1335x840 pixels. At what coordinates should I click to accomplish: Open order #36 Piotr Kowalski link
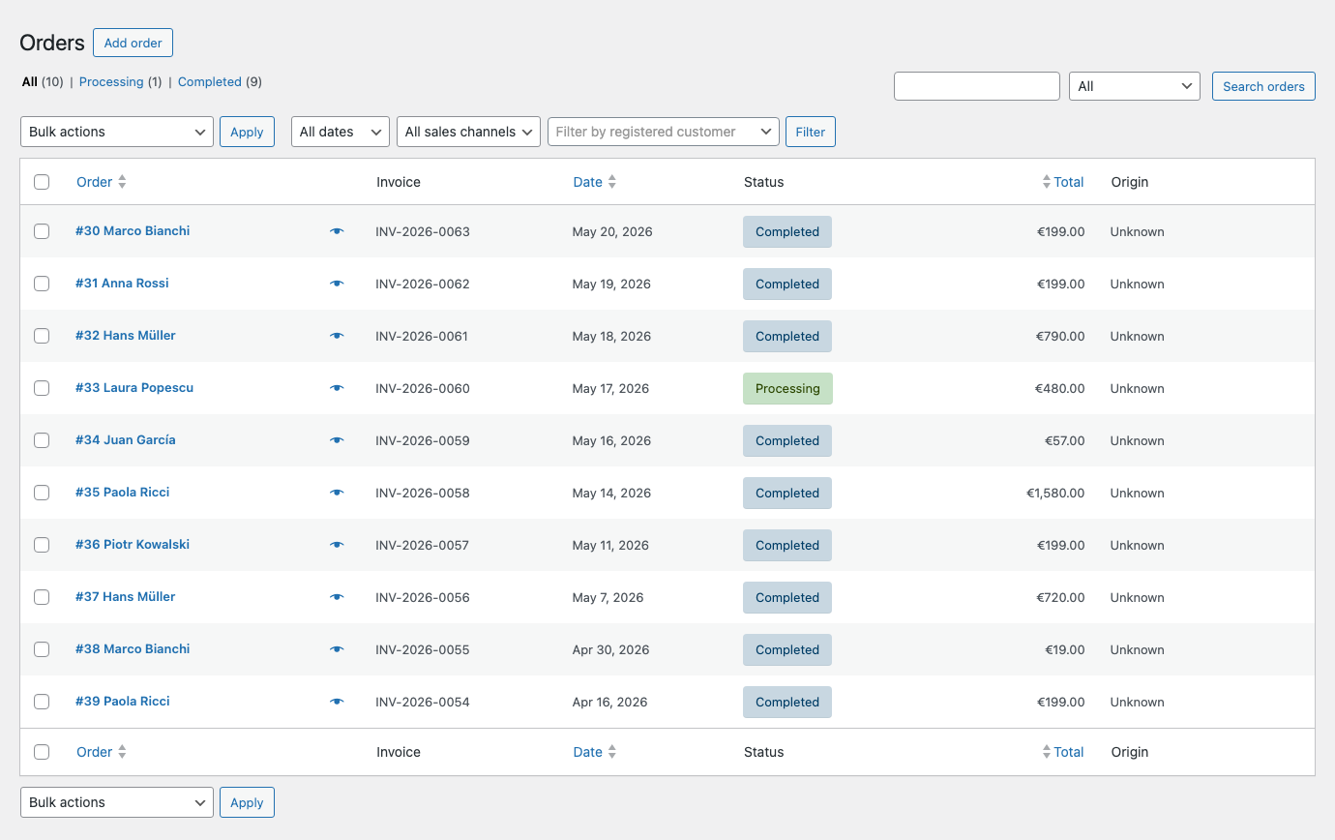click(x=133, y=544)
